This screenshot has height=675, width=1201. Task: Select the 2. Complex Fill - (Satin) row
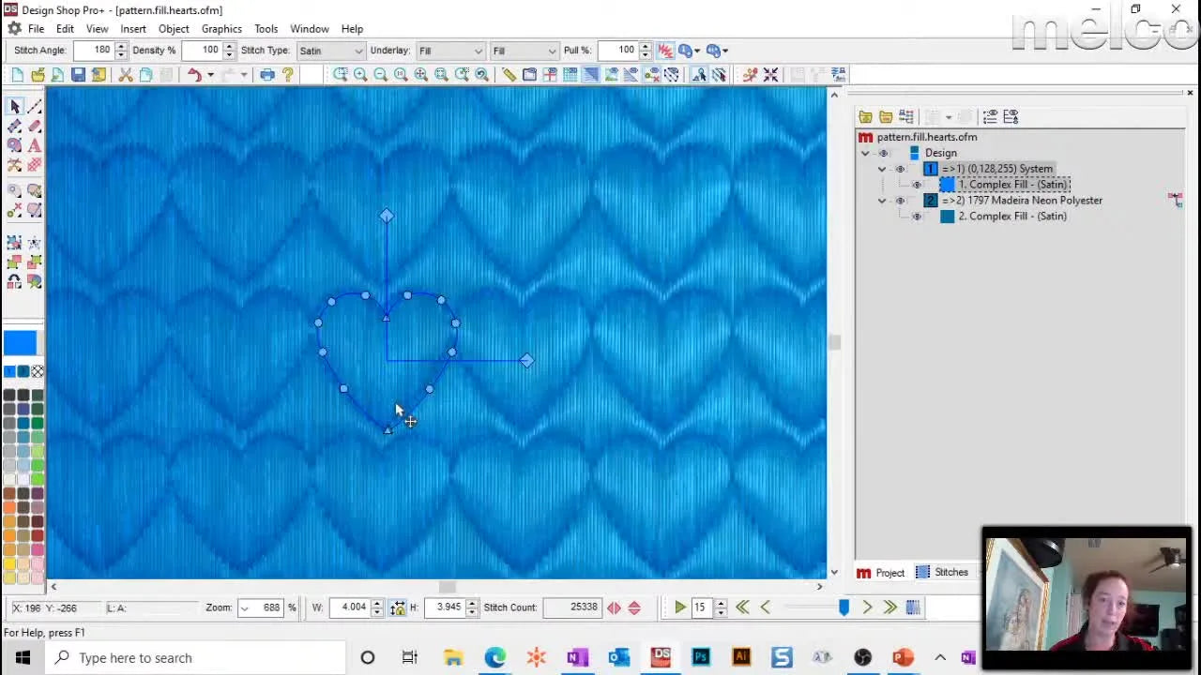1011,217
